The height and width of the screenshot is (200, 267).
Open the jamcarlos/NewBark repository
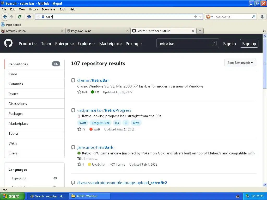coord(95,147)
